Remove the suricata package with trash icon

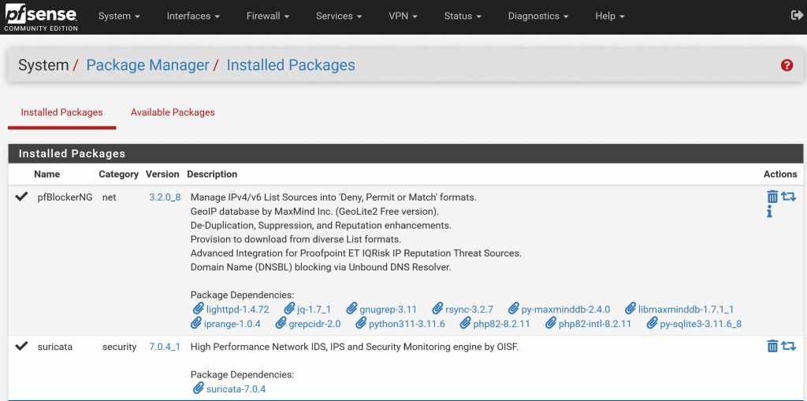point(772,346)
